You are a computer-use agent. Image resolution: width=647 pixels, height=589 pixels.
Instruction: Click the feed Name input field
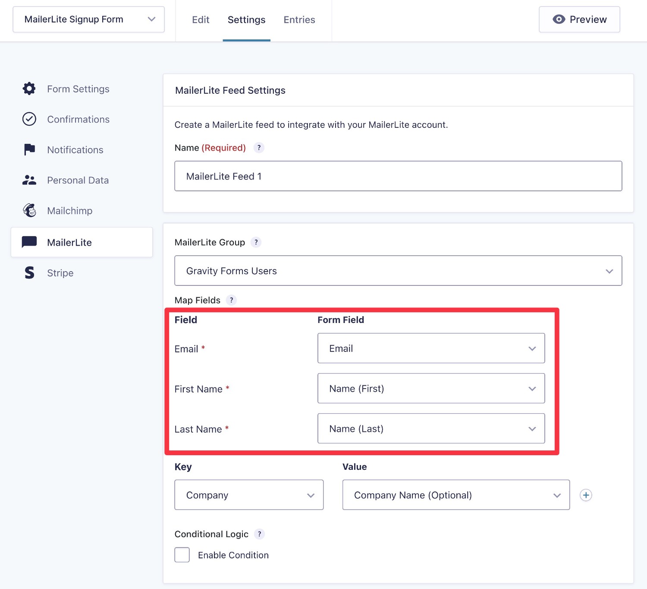point(398,176)
